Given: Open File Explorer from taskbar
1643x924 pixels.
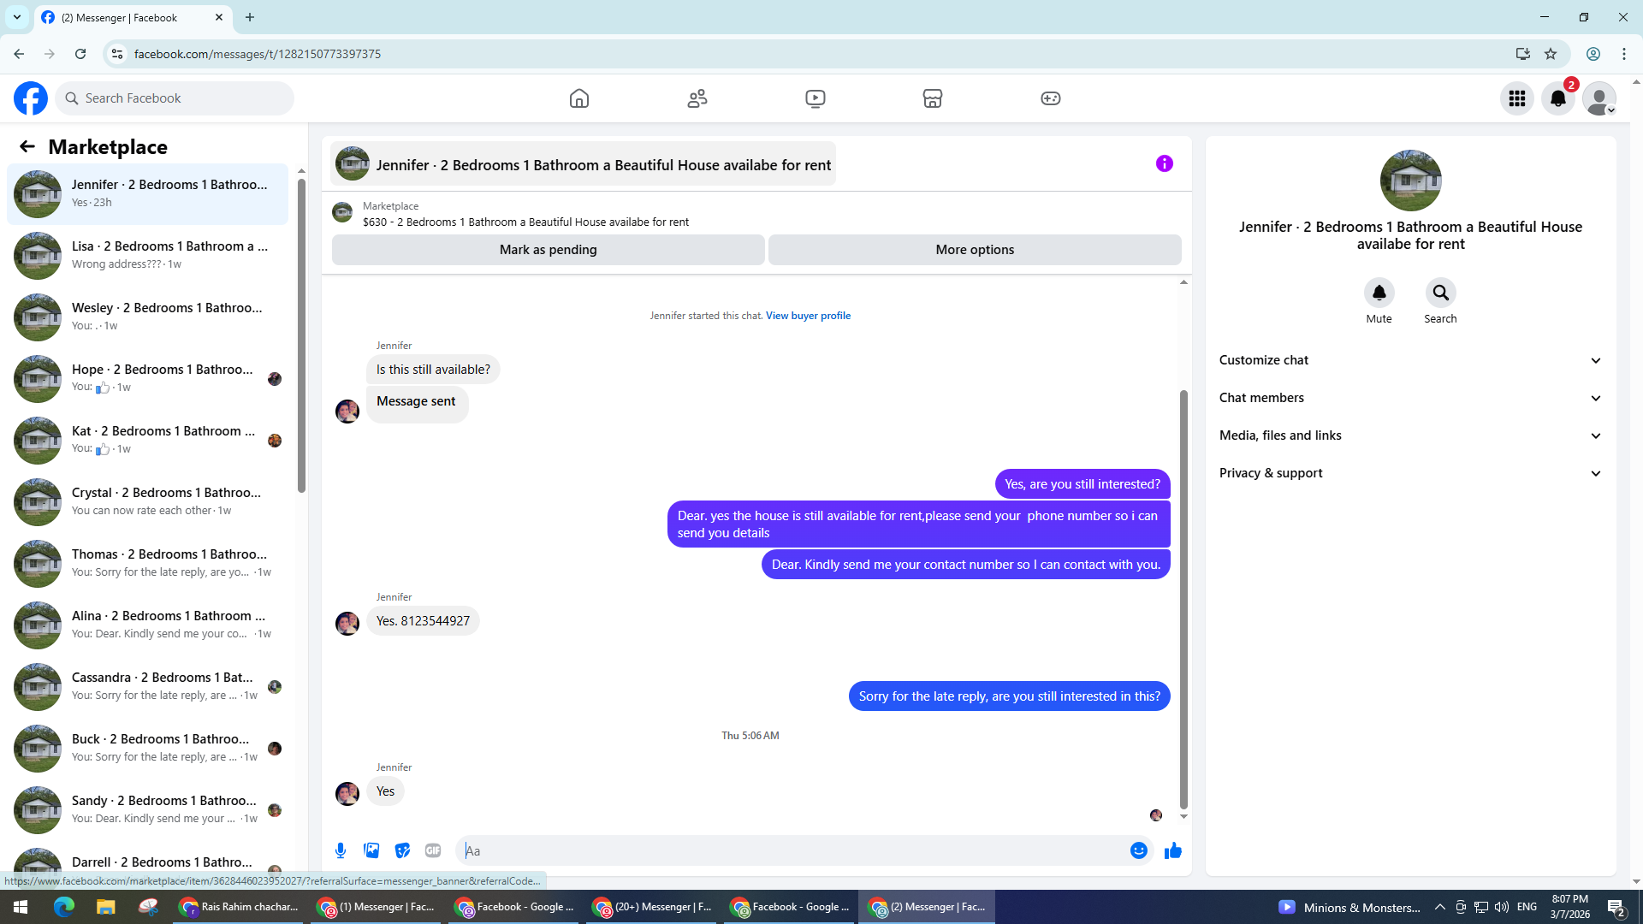Looking at the screenshot, I should click(x=105, y=907).
